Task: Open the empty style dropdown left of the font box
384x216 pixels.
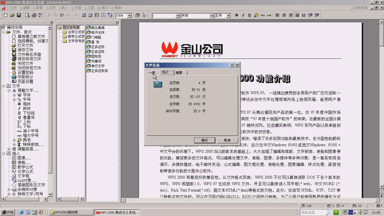Action: 178,16
